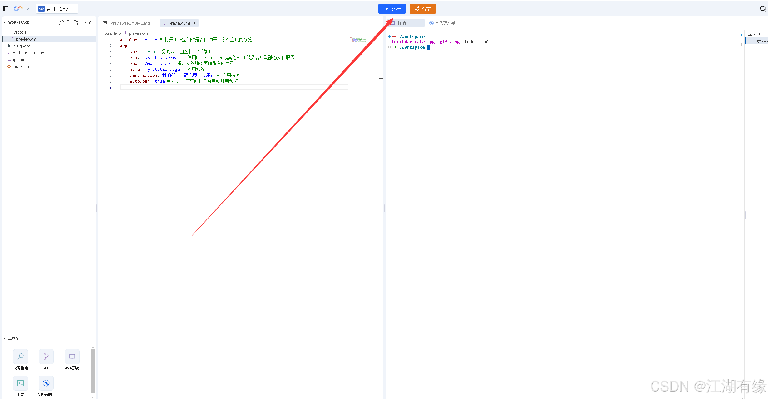768x399 pixels.
Task: Collapse the 工具箱 section
Action: pyautogui.click(x=5, y=338)
